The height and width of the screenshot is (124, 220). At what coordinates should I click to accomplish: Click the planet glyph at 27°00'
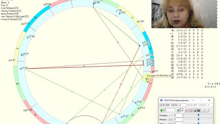click(28, 37)
